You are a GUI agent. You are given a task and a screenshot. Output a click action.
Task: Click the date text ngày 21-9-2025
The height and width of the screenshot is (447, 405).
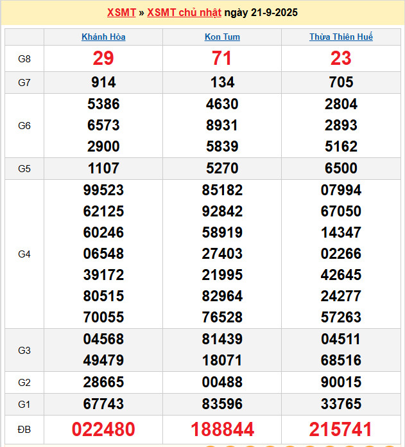(x=261, y=13)
